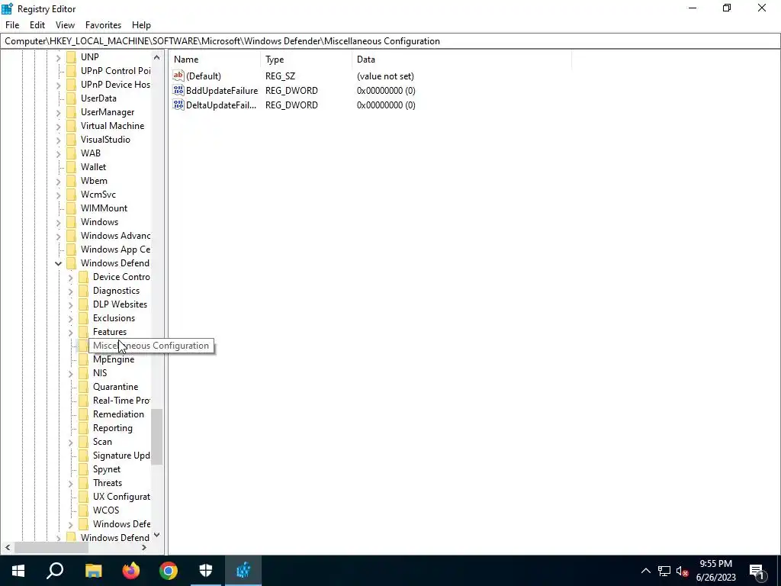This screenshot has width=781, height=586.
Task: Show hidden system tray icons
Action: click(x=645, y=571)
